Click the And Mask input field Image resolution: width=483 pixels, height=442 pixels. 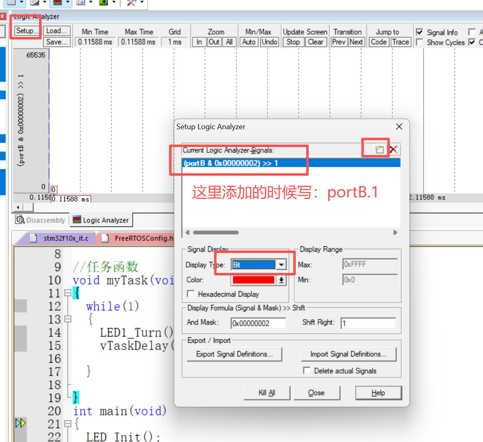coord(258,323)
